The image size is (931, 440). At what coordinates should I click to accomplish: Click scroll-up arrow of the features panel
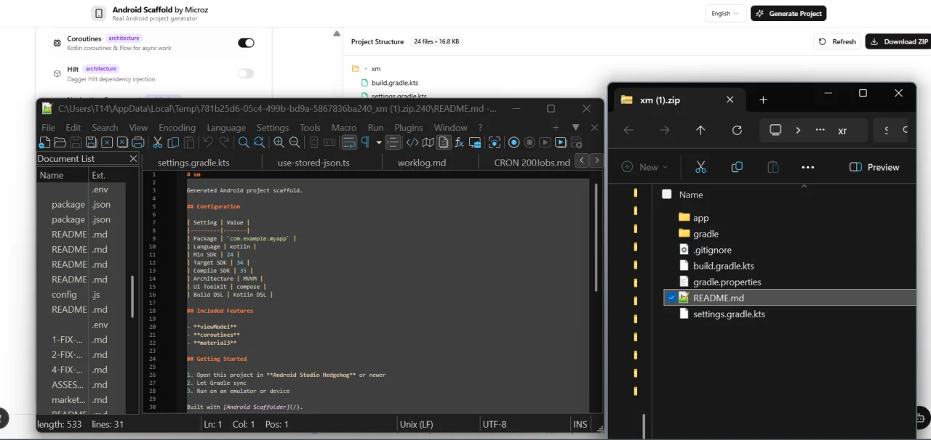pyautogui.click(x=337, y=33)
